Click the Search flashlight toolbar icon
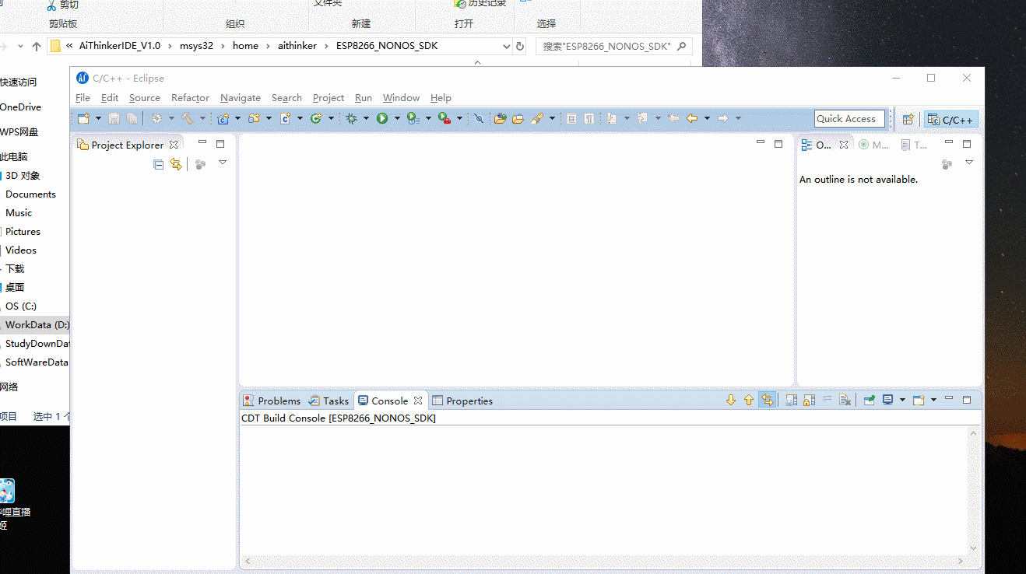 click(x=537, y=118)
